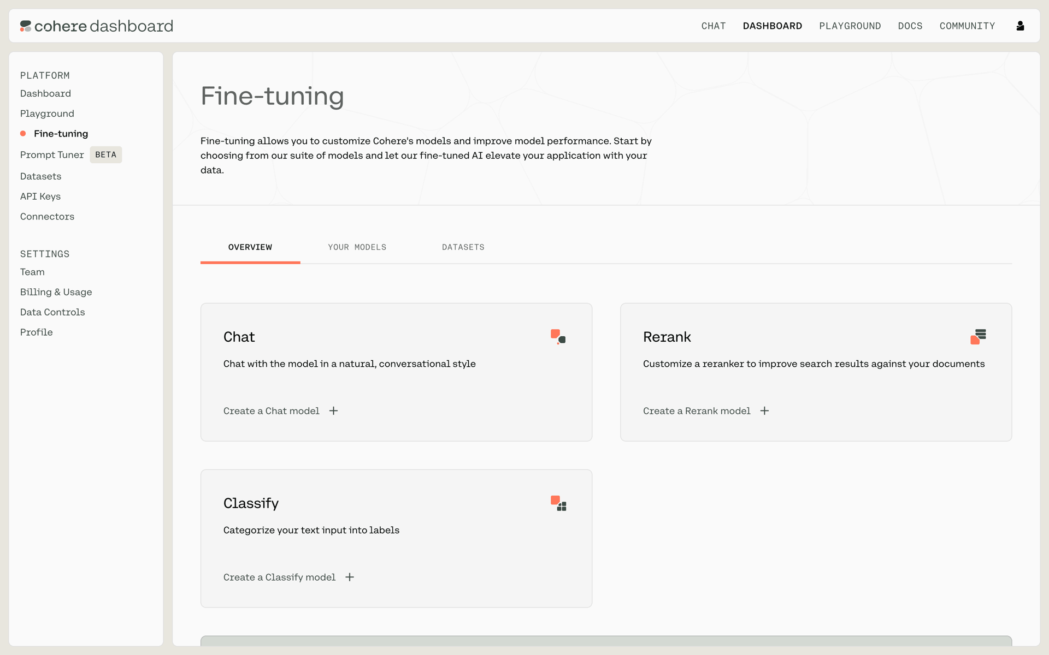Open Data Controls in the sidebar
1049x655 pixels.
pyautogui.click(x=52, y=312)
